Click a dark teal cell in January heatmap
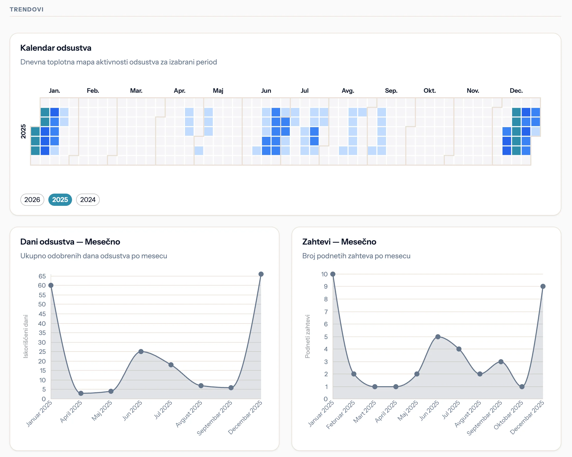 (45, 112)
